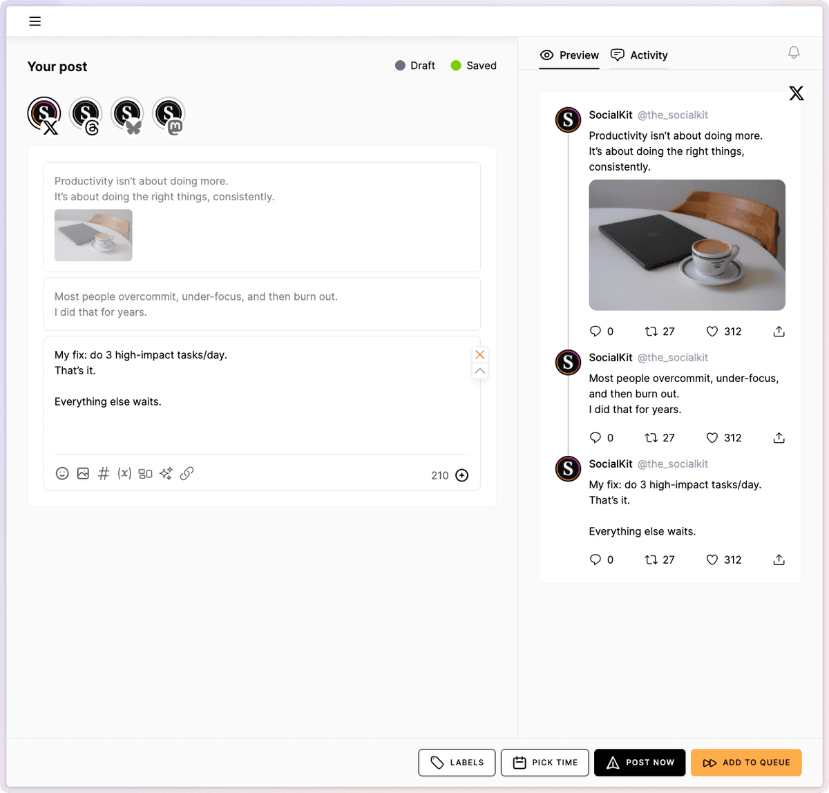Open the hamburger menu
Image resolution: width=829 pixels, height=793 pixels.
(x=35, y=21)
